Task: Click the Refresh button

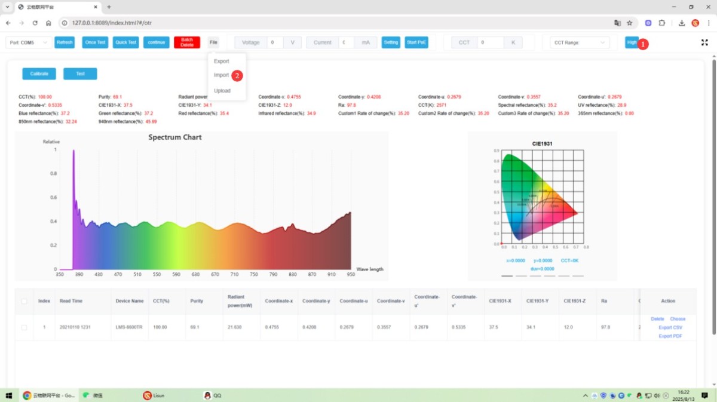Action: (65, 42)
